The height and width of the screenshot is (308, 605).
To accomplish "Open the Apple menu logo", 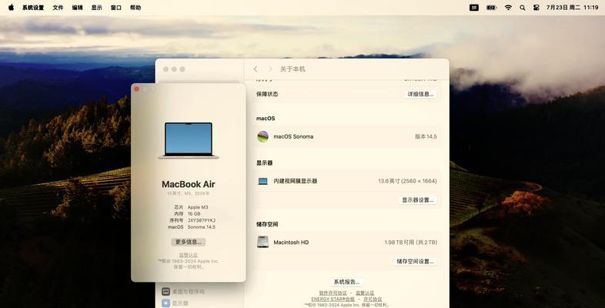I will point(11,8).
